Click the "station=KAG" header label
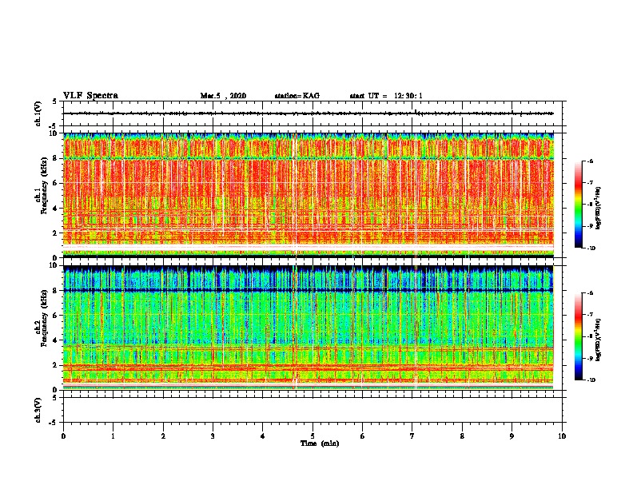Image resolution: width=633 pixels, height=489 pixels. [x=297, y=96]
